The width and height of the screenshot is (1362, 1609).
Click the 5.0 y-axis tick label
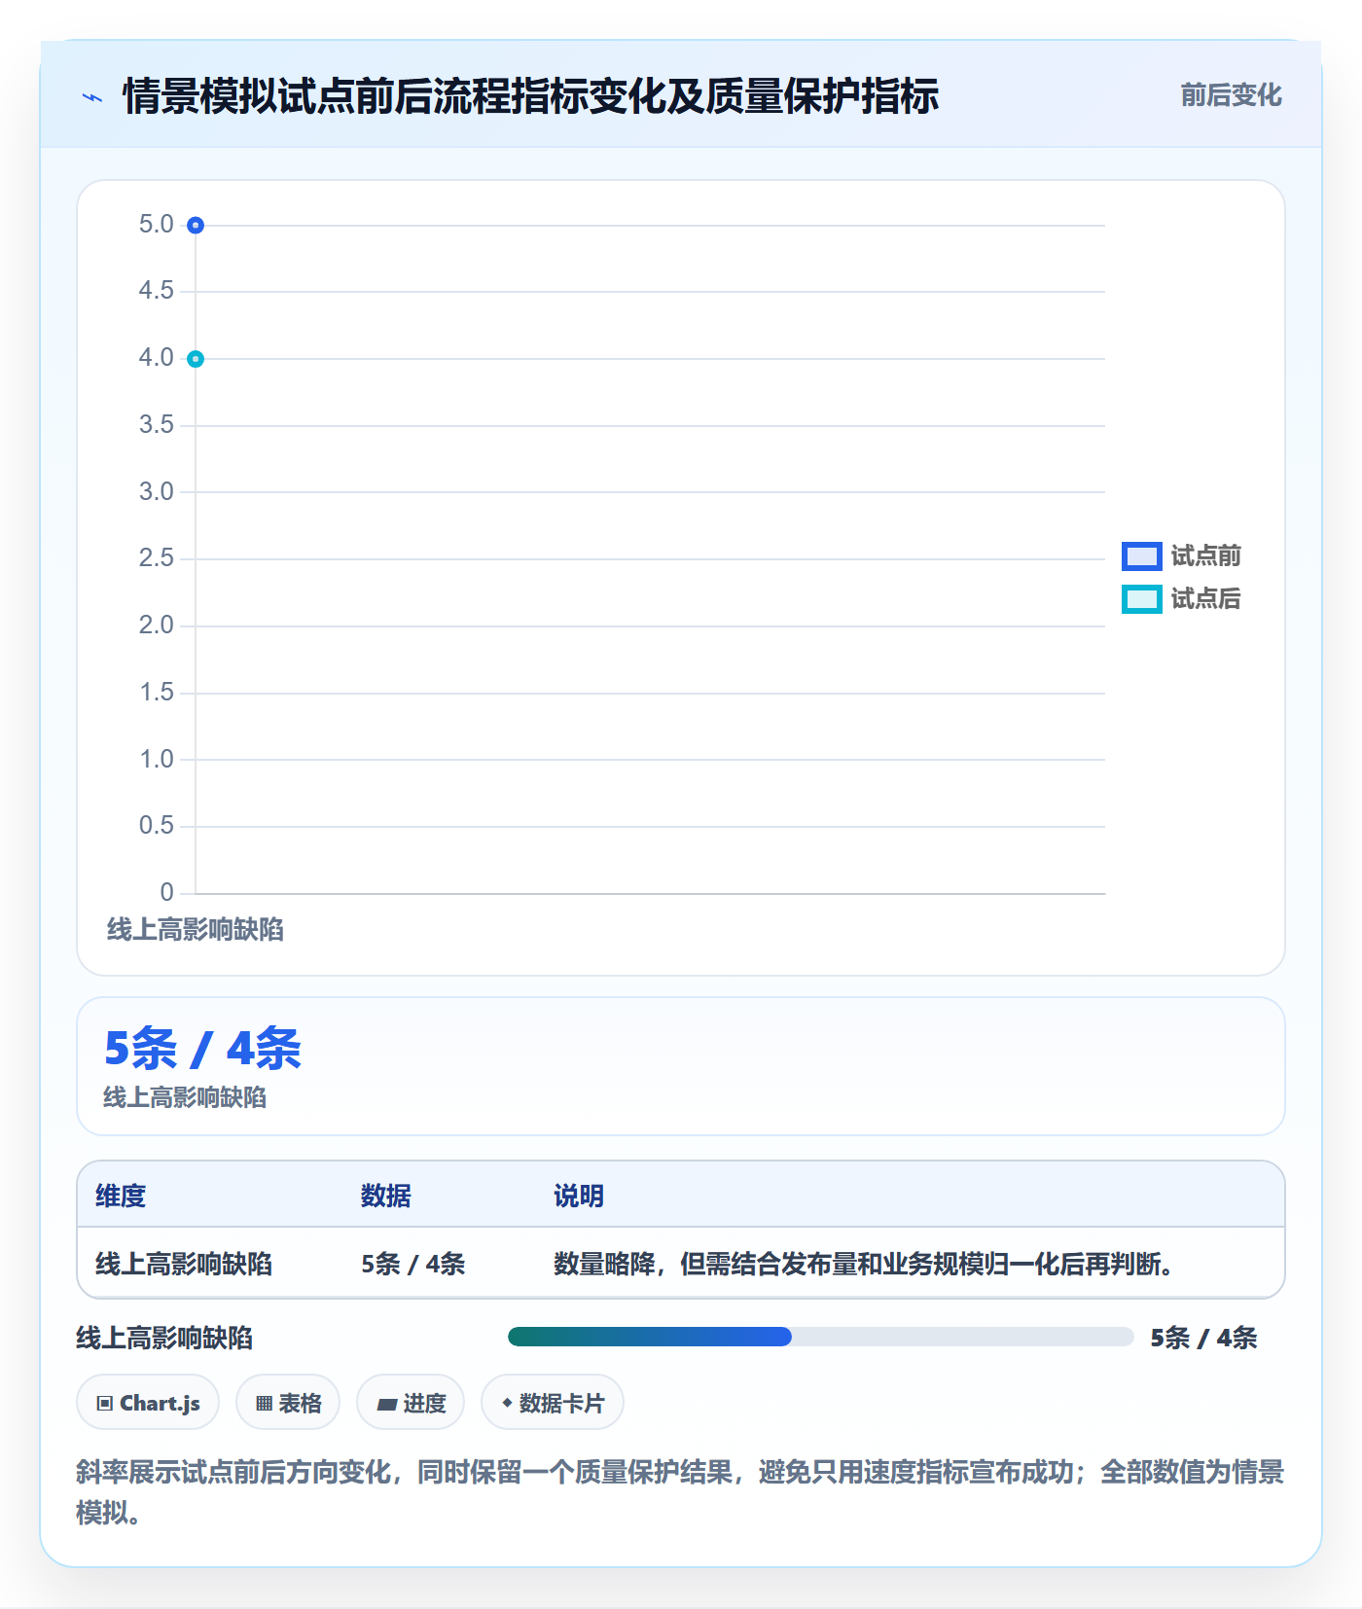(156, 224)
